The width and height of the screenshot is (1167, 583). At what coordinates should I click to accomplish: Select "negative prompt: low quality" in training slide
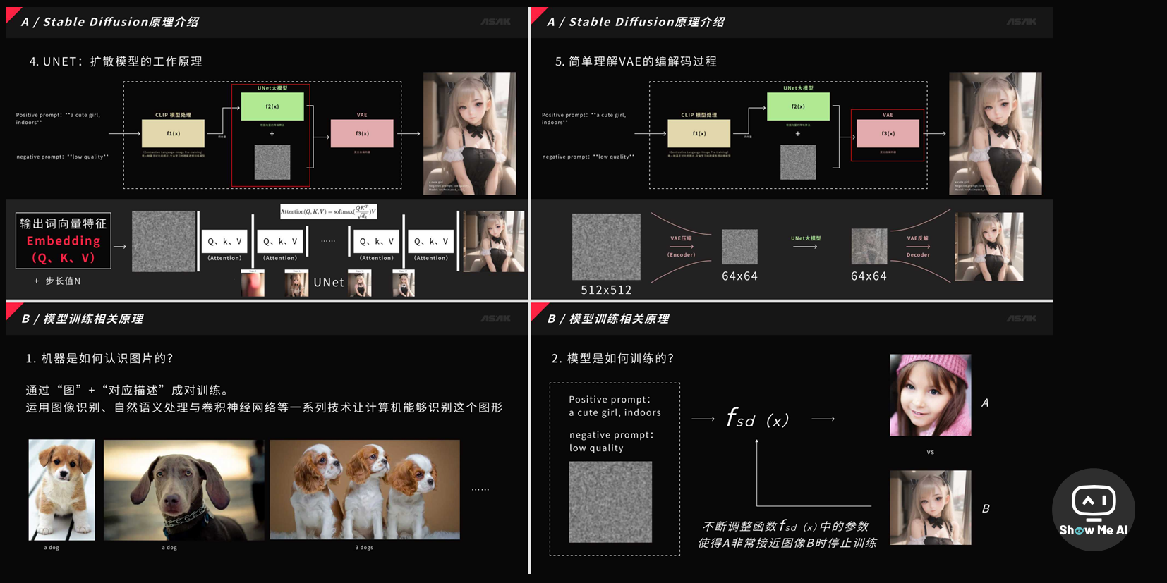point(611,441)
